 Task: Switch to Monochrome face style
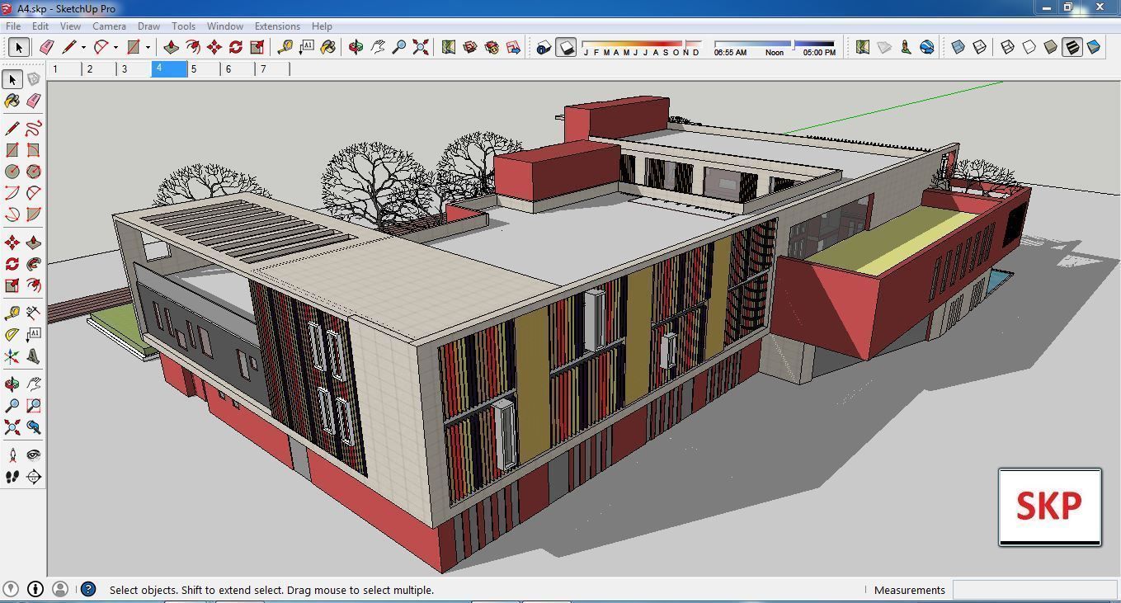pos(1094,47)
